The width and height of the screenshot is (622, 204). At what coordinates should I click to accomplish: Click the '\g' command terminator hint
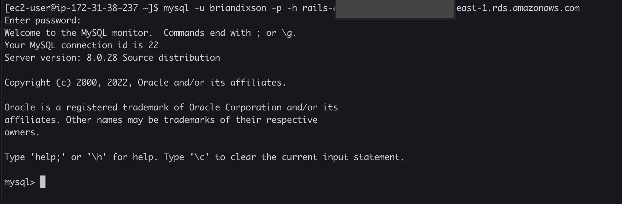point(288,33)
